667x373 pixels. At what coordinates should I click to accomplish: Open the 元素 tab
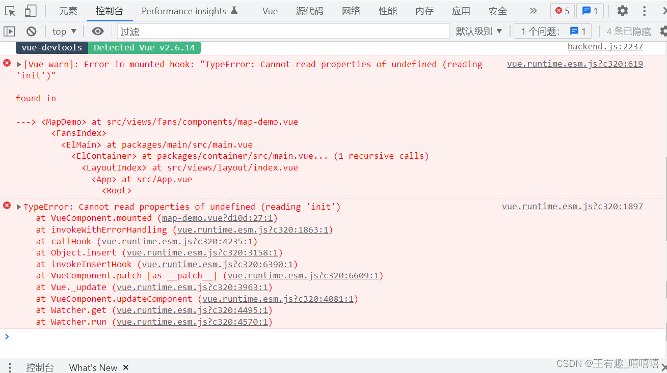pos(68,11)
